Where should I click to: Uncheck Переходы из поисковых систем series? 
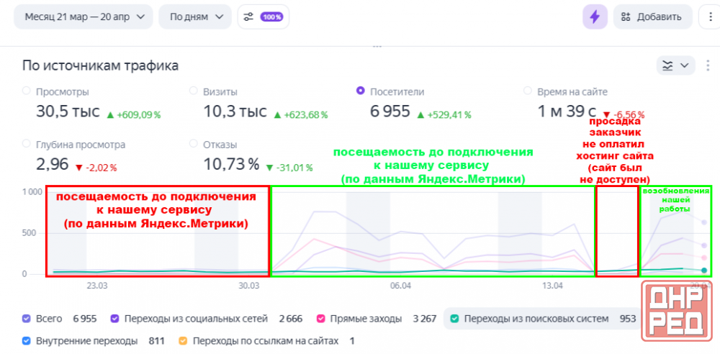[x=454, y=319]
